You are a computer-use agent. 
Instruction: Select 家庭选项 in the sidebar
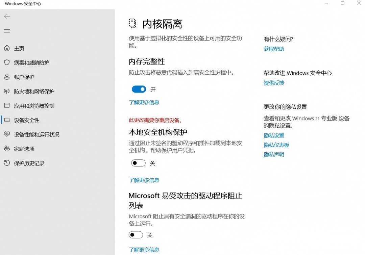click(24, 149)
